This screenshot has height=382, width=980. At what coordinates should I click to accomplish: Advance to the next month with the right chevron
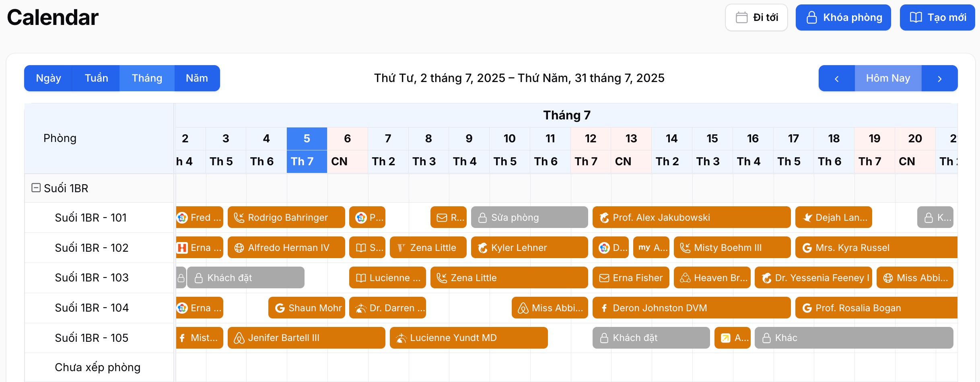[x=940, y=78]
